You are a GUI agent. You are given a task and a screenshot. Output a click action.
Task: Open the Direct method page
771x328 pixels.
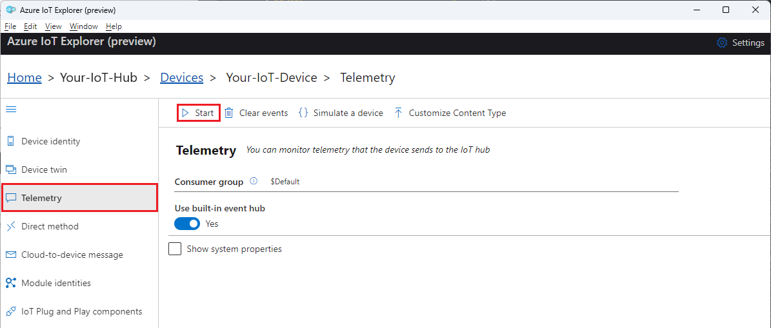[50, 226]
